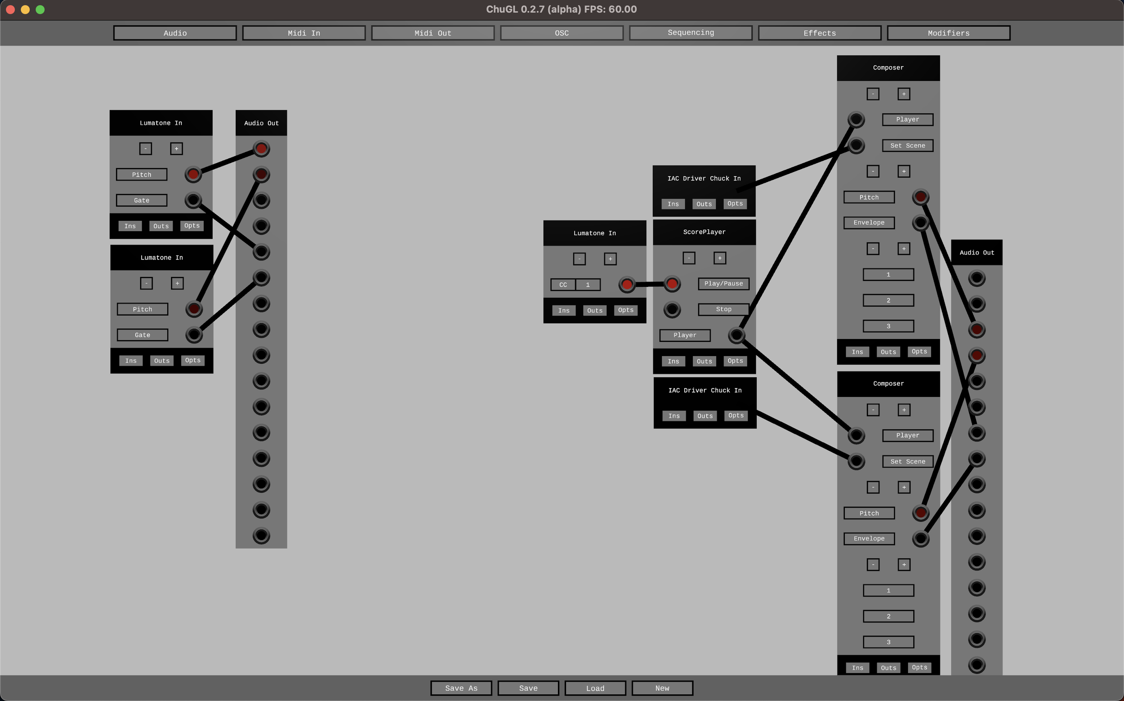Click the CC value field showing 1

click(x=587, y=284)
